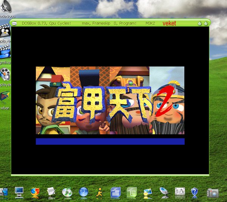227x202 pixels.
Task: Launch the camera screenshot tool in dock
Action: coord(213,193)
